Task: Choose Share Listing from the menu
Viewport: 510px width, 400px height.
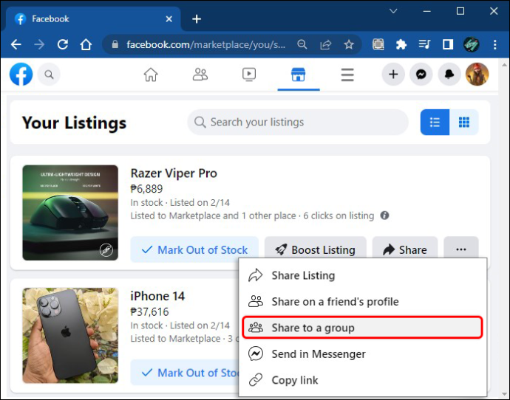Action: coord(363,275)
